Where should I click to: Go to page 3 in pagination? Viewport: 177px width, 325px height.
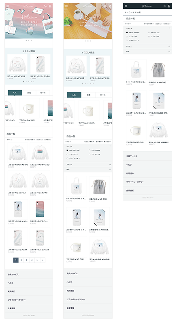pos(26,260)
